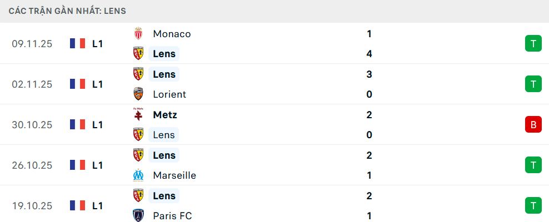Click green T badge for Marseille match
This screenshot has width=549, height=222.
533,165
